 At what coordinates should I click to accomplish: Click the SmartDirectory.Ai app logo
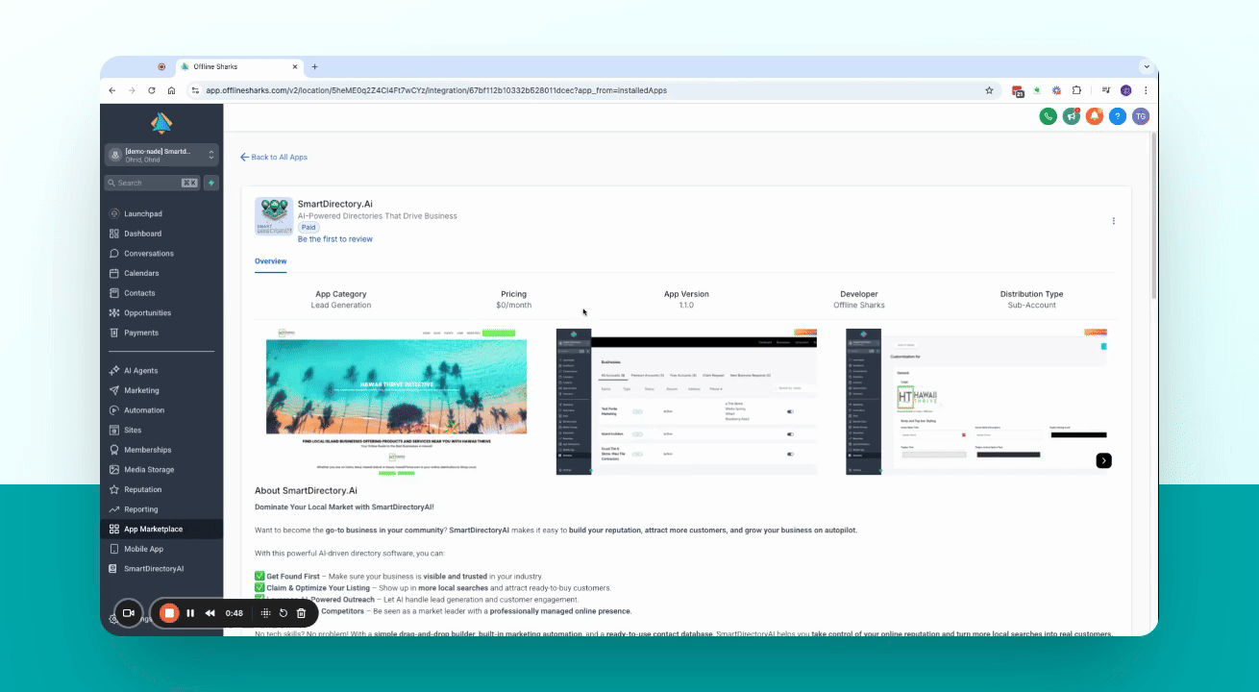[x=274, y=216]
